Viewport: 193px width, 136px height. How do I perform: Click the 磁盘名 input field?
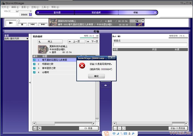(150, 45)
